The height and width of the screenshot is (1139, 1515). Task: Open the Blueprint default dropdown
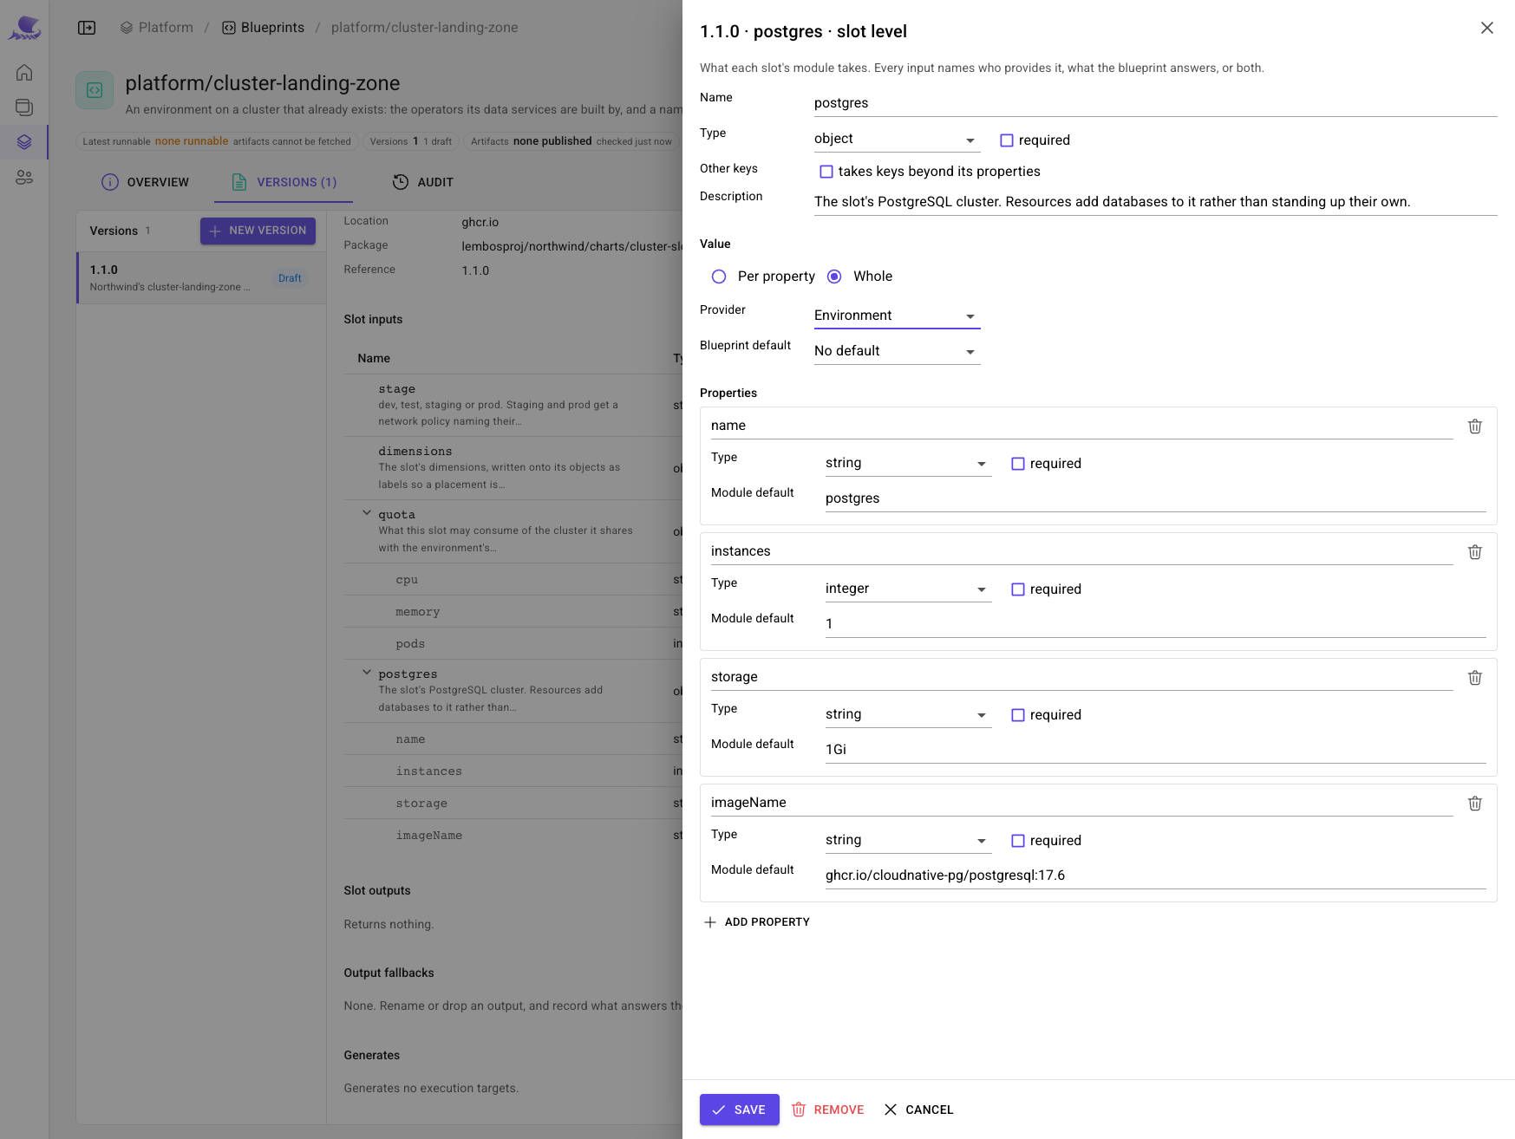(897, 351)
